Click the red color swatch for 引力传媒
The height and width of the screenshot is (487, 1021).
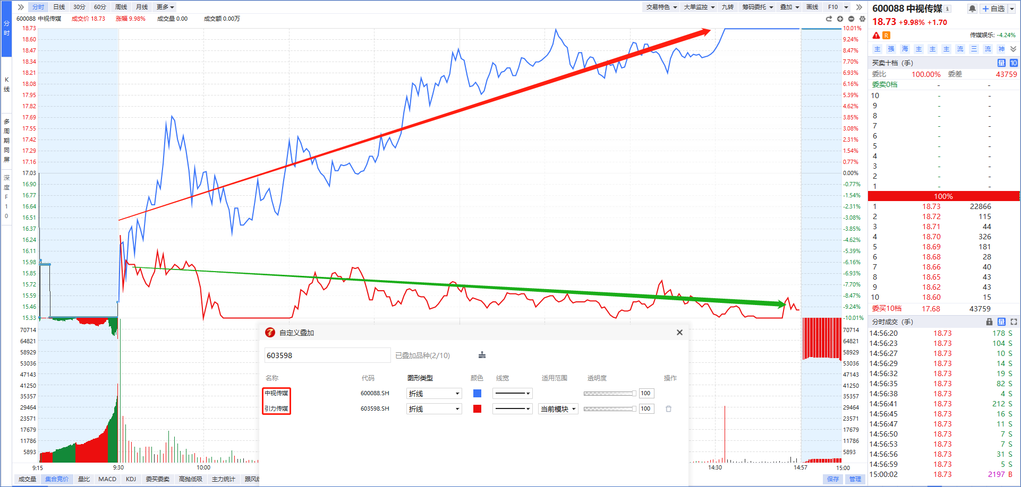coord(477,408)
